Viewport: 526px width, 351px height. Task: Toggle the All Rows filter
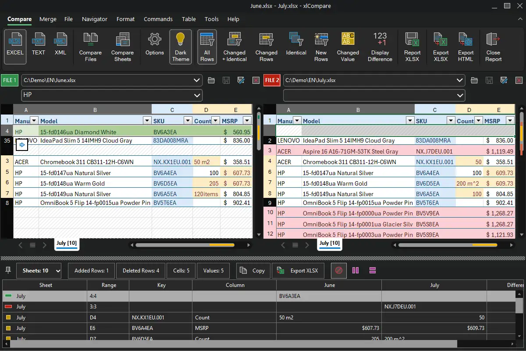(207, 47)
